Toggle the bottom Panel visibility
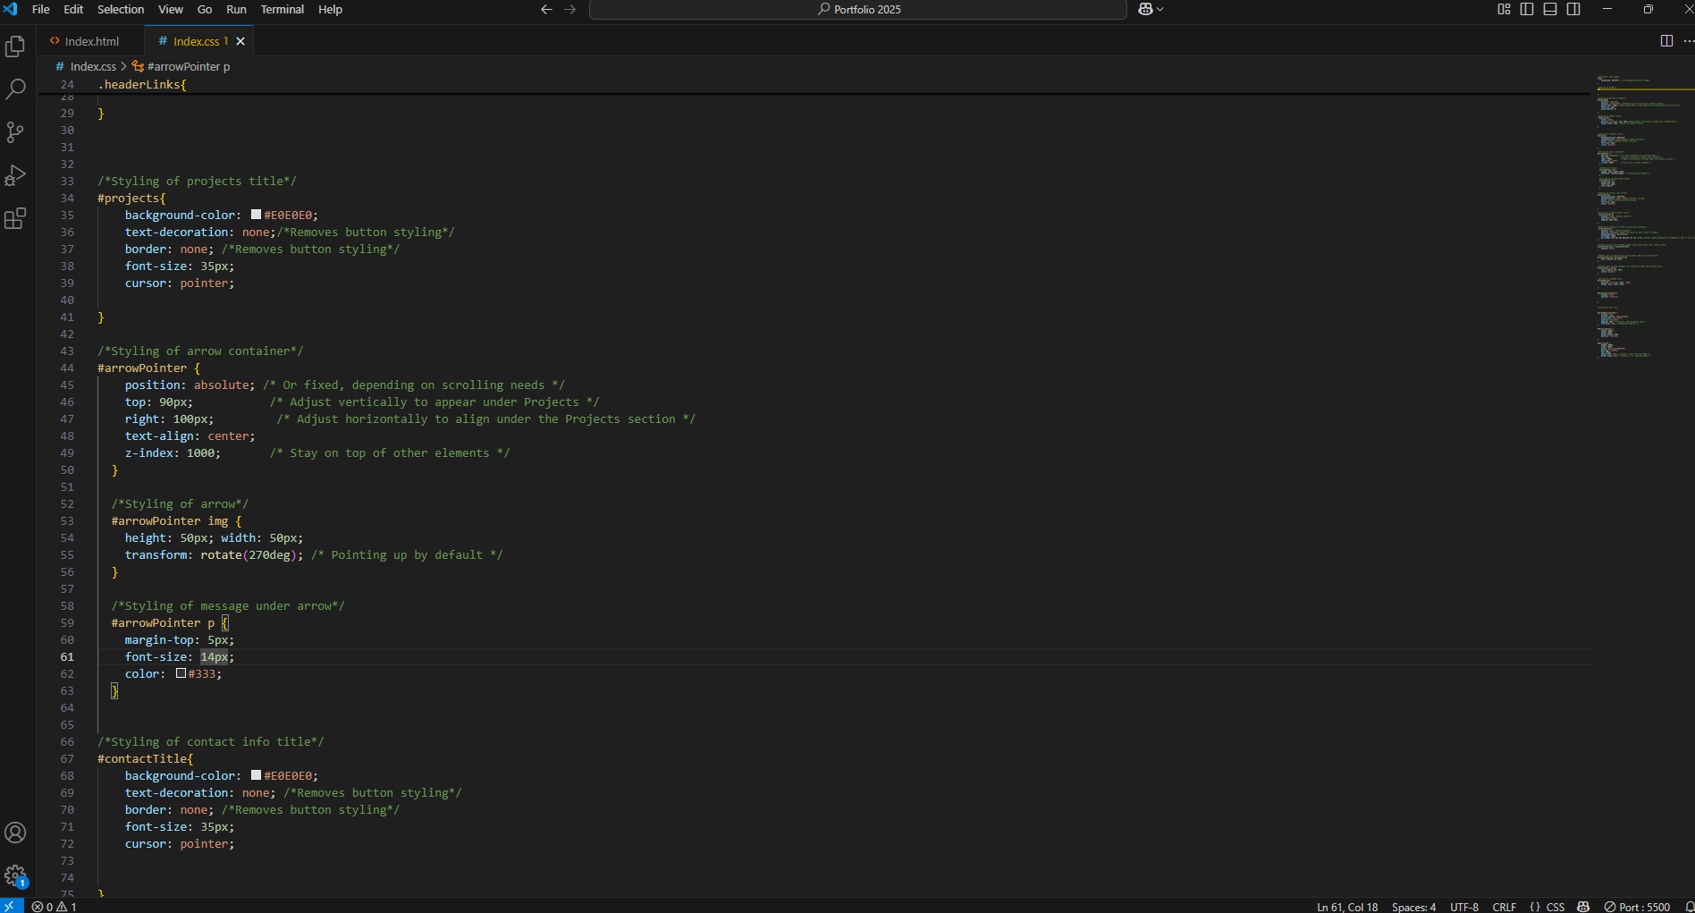The height and width of the screenshot is (913, 1695). point(1550,9)
